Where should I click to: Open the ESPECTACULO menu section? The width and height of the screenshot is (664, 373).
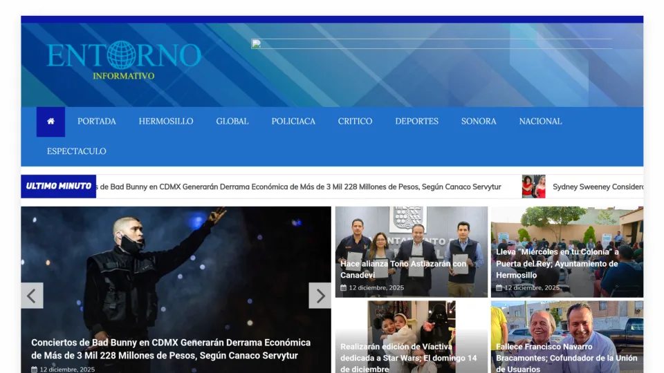[77, 151]
